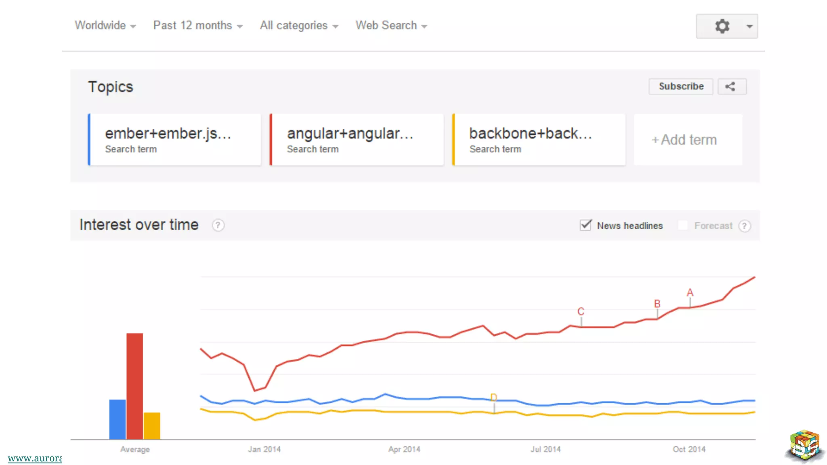827x465 pixels.
Task: Click the Subscribe button
Action: [681, 86]
